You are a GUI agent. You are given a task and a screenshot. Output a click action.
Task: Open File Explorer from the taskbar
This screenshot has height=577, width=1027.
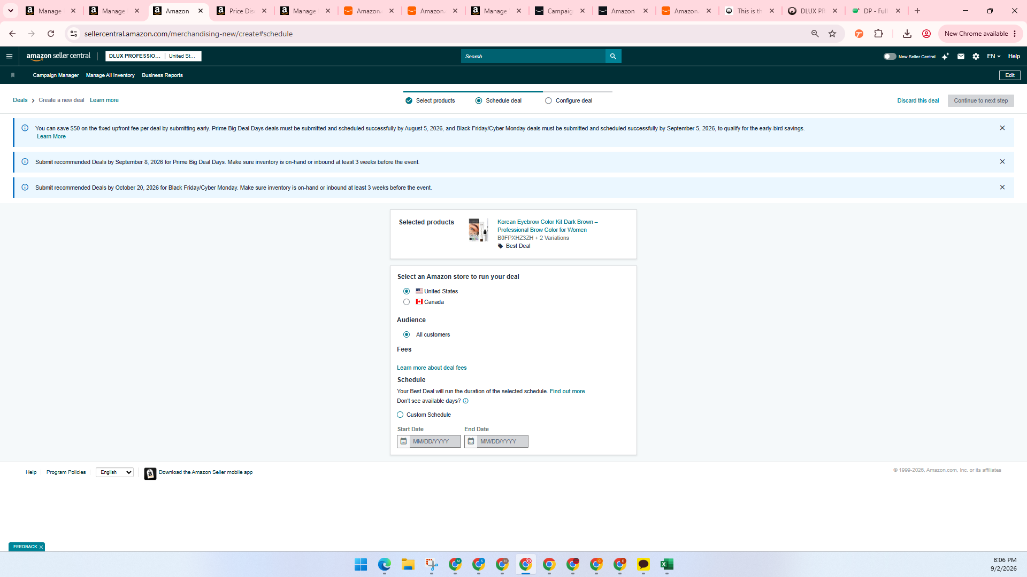[x=408, y=565]
